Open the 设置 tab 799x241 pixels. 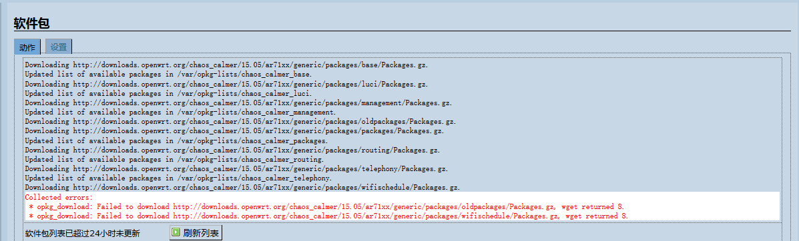pos(59,47)
